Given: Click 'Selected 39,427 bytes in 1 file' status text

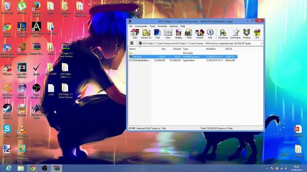Looking at the screenshot, I should point(151,129).
